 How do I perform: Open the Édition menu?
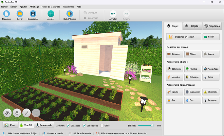pos(14,7)
